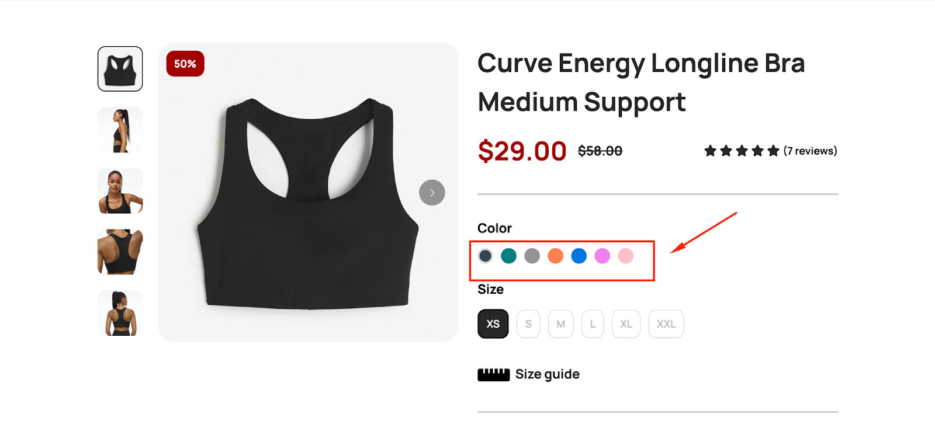The image size is (935, 428).
Task: View the back close-up racerback thumbnail
Action: 120,252
